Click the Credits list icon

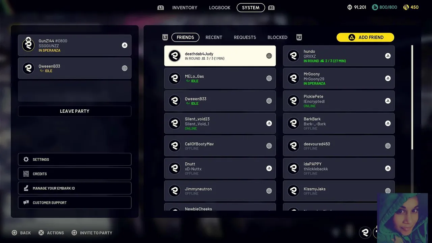(x=26, y=174)
